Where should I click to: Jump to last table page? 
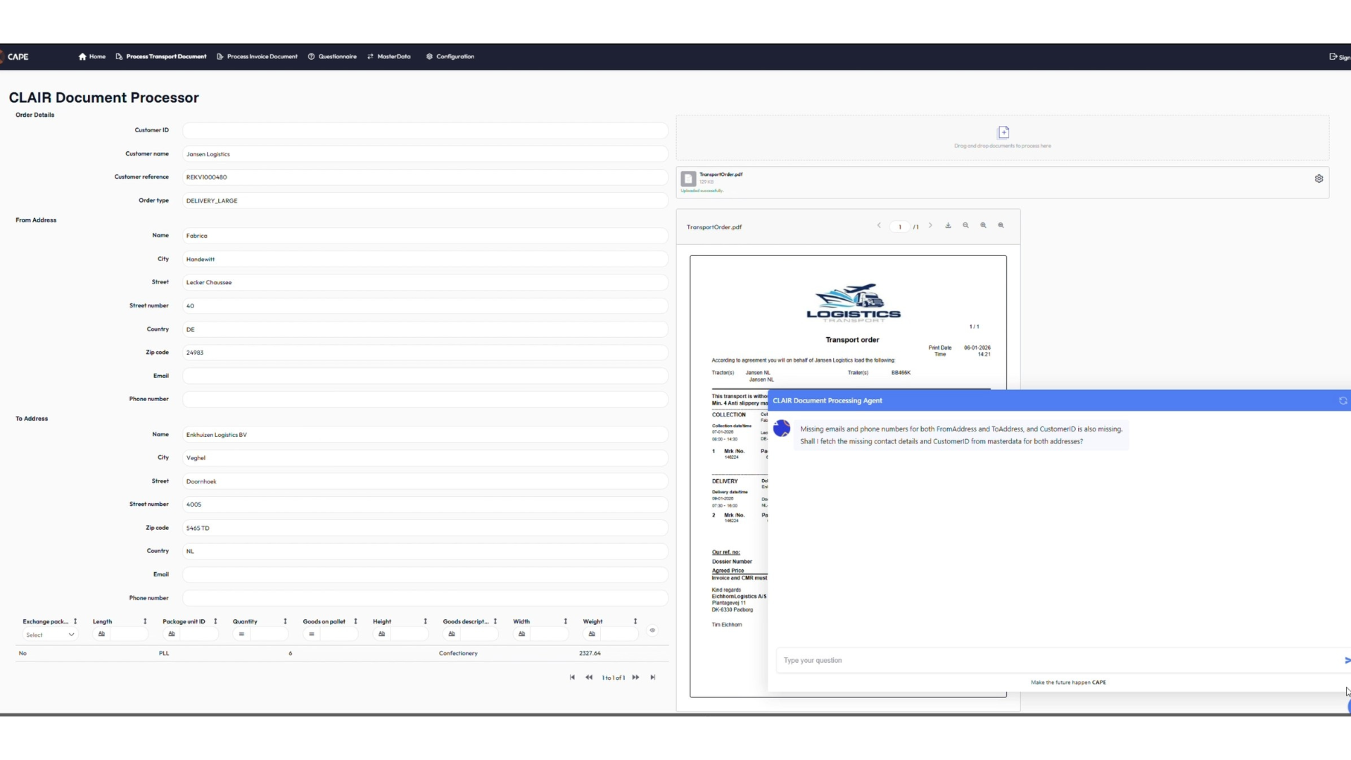click(x=653, y=677)
